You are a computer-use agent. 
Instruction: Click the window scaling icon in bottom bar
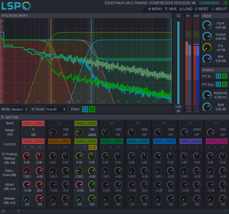3,211
